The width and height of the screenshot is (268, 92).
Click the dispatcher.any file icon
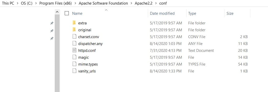pyautogui.click(x=74, y=43)
